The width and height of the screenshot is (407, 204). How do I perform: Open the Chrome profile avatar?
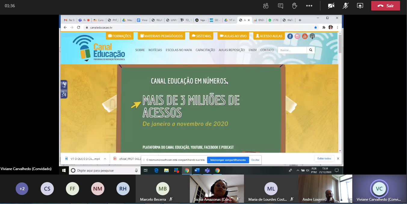331,27
